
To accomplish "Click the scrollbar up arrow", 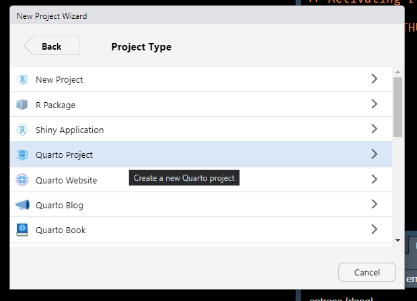I will pyautogui.click(x=398, y=72).
